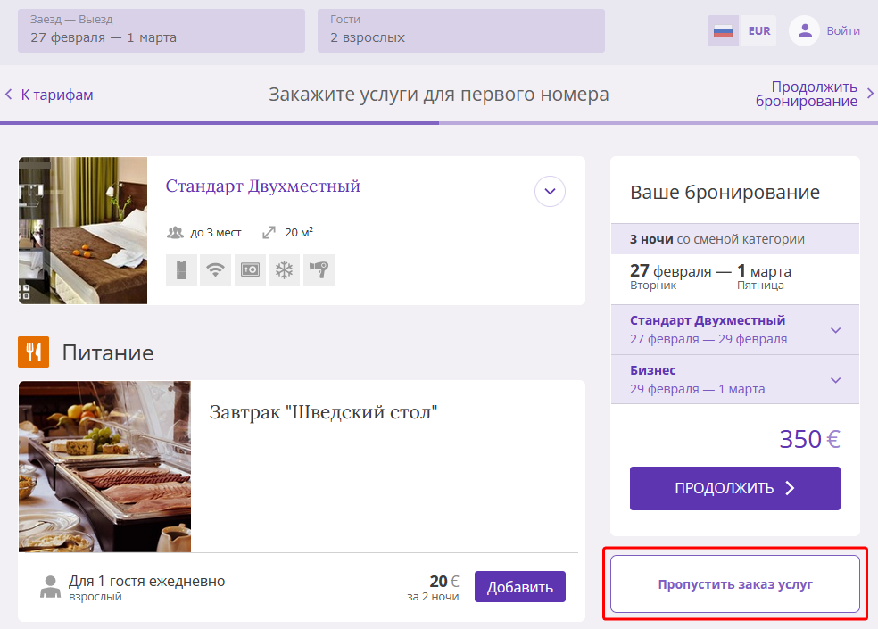Click the Стандарт Двухместный room title

262,186
